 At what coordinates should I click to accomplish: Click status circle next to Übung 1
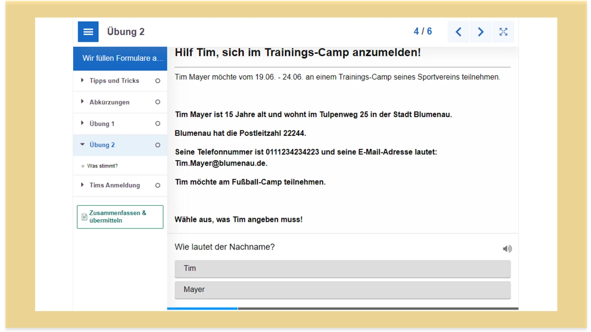(x=158, y=123)
